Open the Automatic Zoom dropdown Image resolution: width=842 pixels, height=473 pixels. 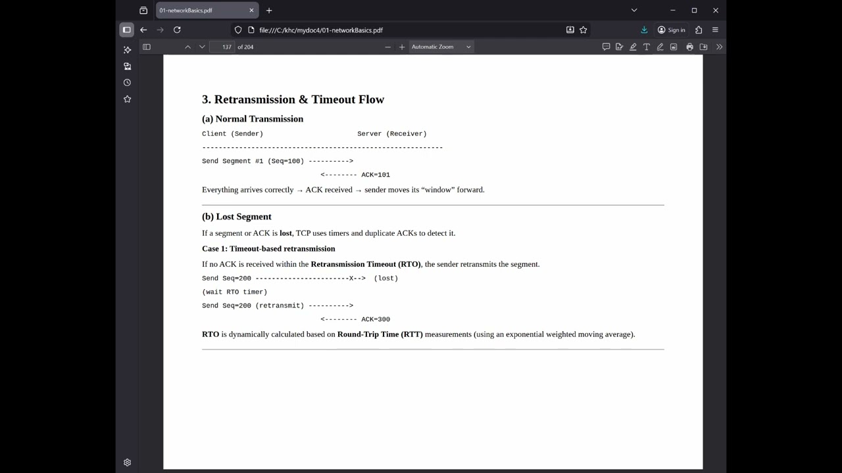pyautogui.click(x=441, y=47)
